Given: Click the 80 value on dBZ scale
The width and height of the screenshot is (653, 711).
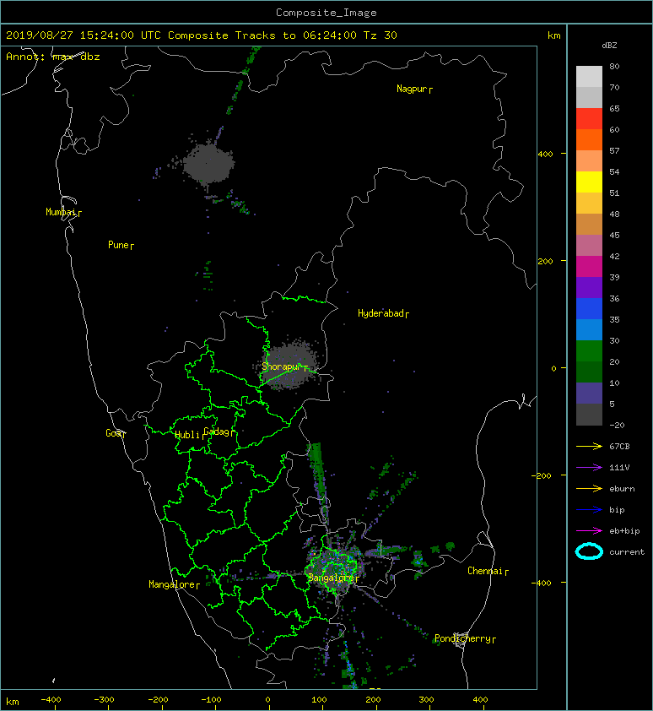Looking at the screenshot, I should point(614,66).
